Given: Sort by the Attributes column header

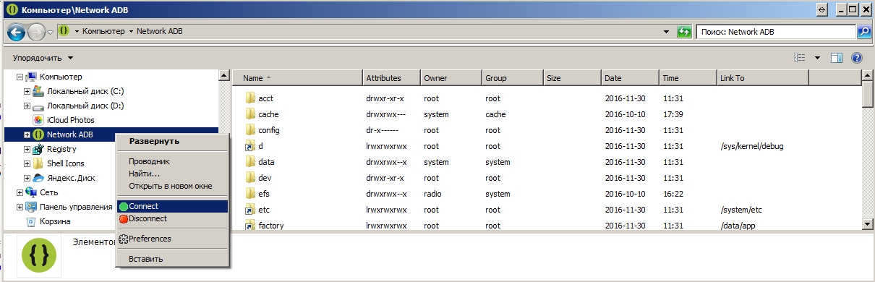Looking at the screenshot, I should (x=391, y=78).
